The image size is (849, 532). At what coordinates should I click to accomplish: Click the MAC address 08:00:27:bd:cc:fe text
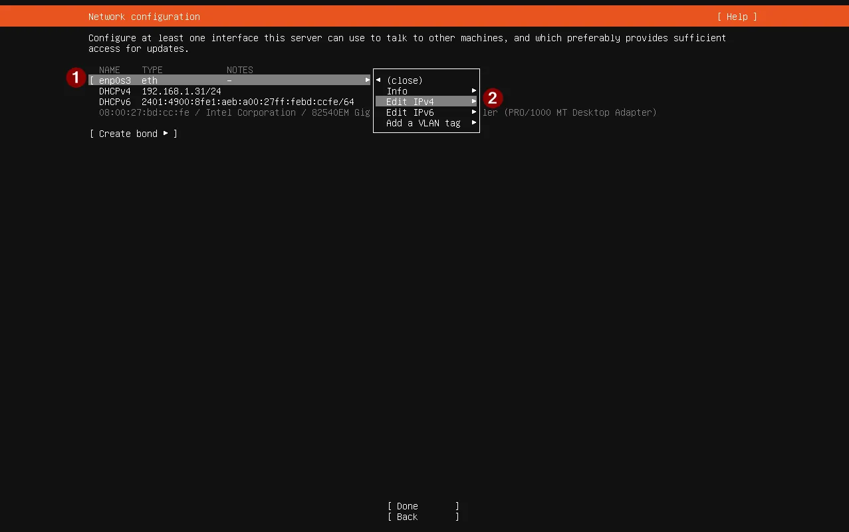coord(144,112)
